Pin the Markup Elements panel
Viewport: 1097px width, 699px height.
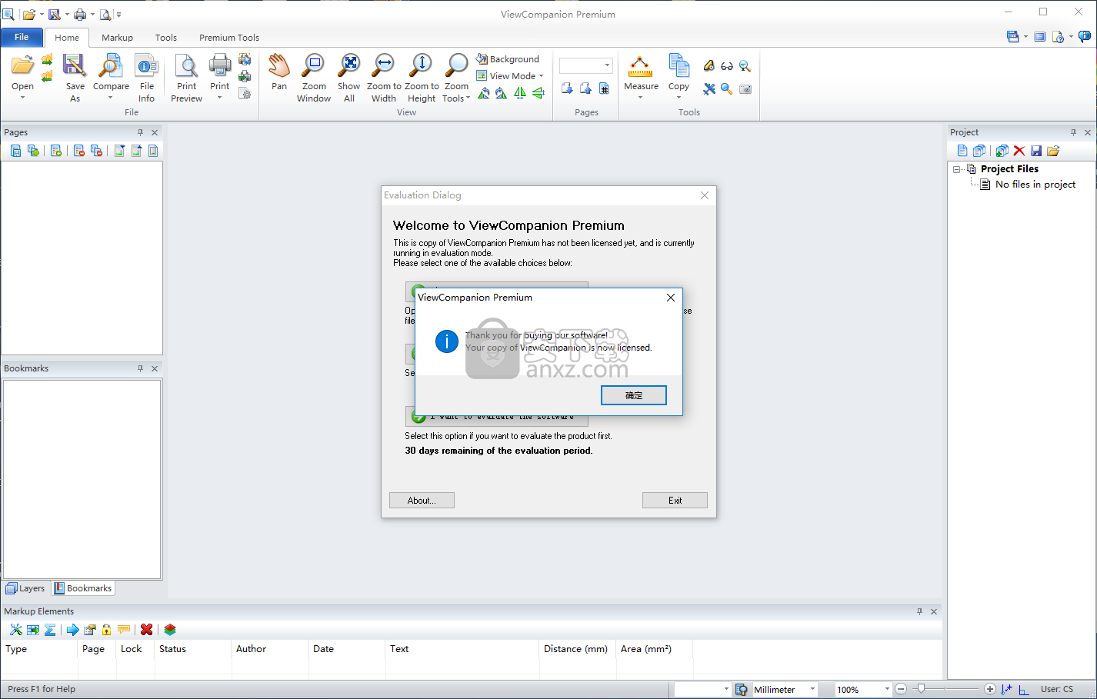coord(919,611)
